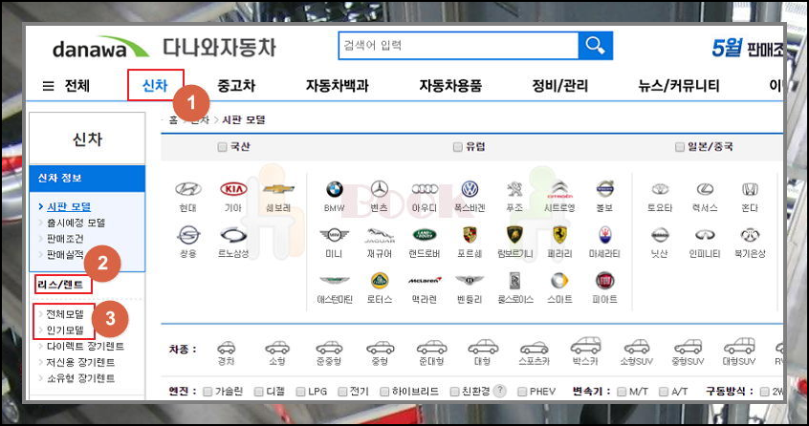Choose the 쉐보레 brand logo
Image resolution: width=809 pixels, height=426 pixels.
(278, 189)
